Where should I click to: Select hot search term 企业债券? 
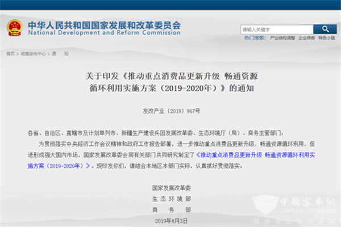[307, 38]
